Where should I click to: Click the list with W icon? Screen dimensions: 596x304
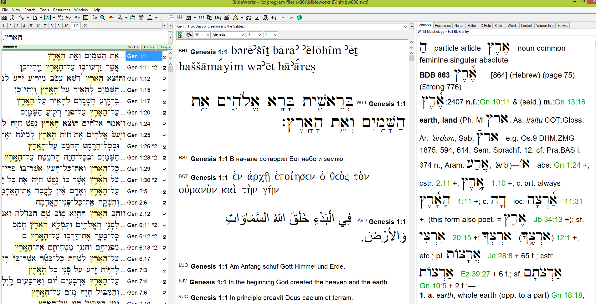click(290, 18)
